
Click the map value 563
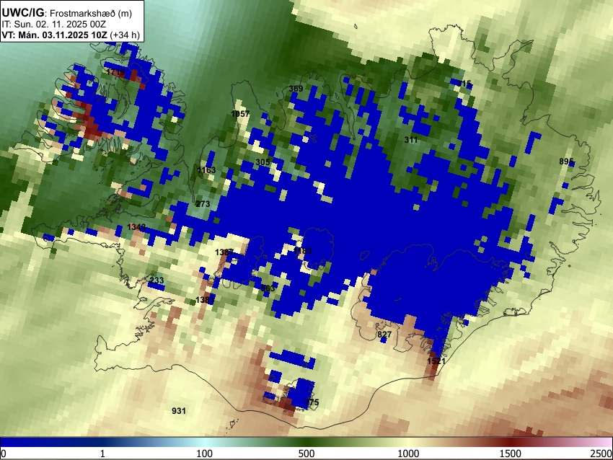[268, 288]
